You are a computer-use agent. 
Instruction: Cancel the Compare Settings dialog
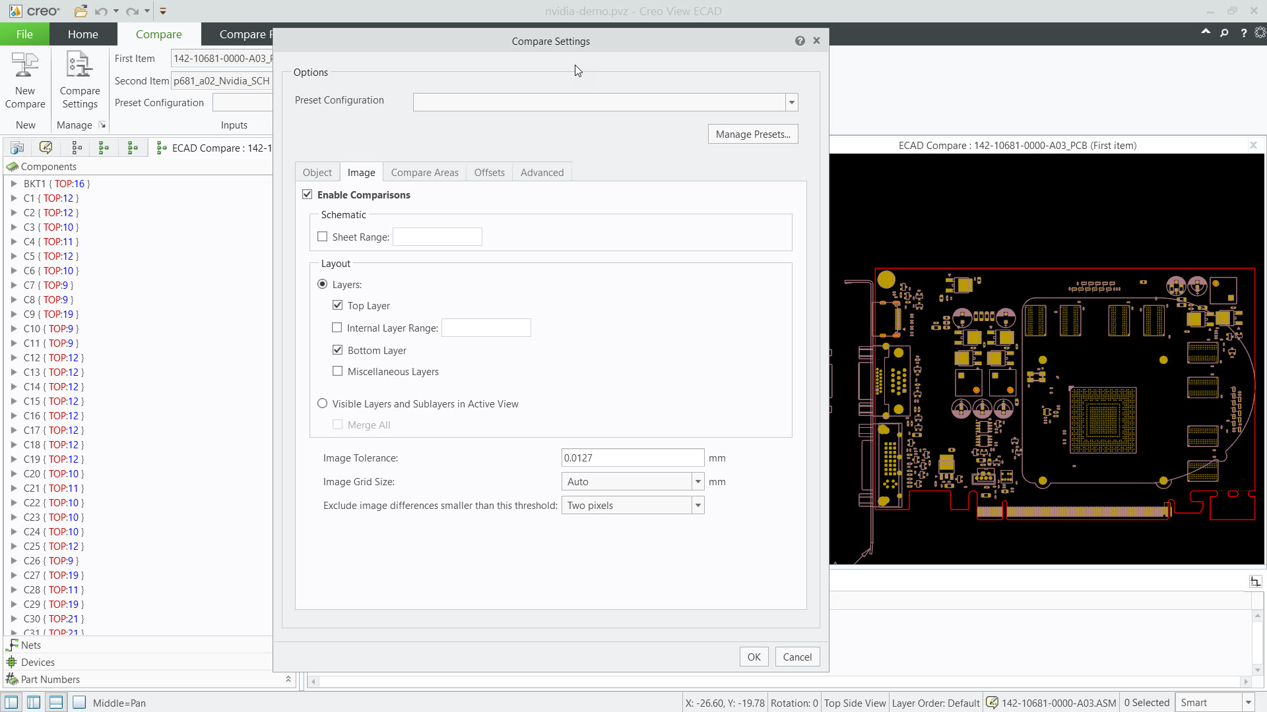797,657
